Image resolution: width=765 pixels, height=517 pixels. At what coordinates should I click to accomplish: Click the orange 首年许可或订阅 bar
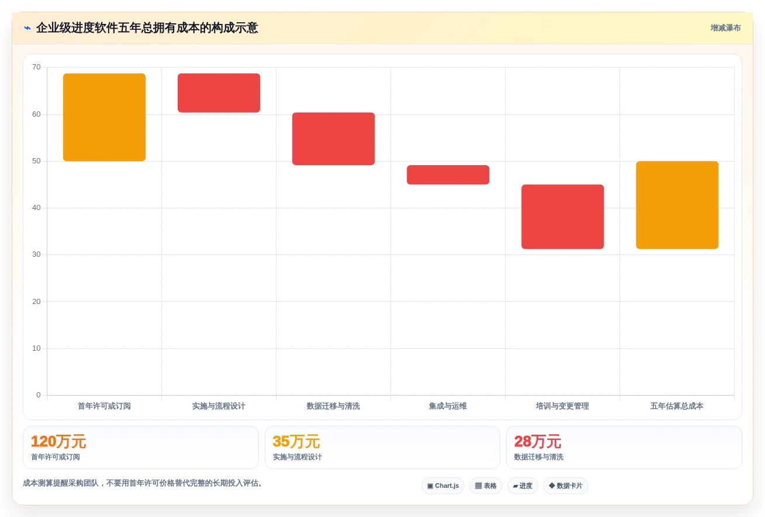click(104, 117)
